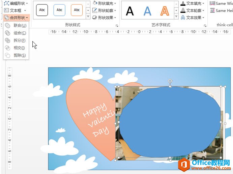The height and width of the screenshot is (174, 233).
Task: Click the Text Box (文本框) button
Action: point(13,10)
